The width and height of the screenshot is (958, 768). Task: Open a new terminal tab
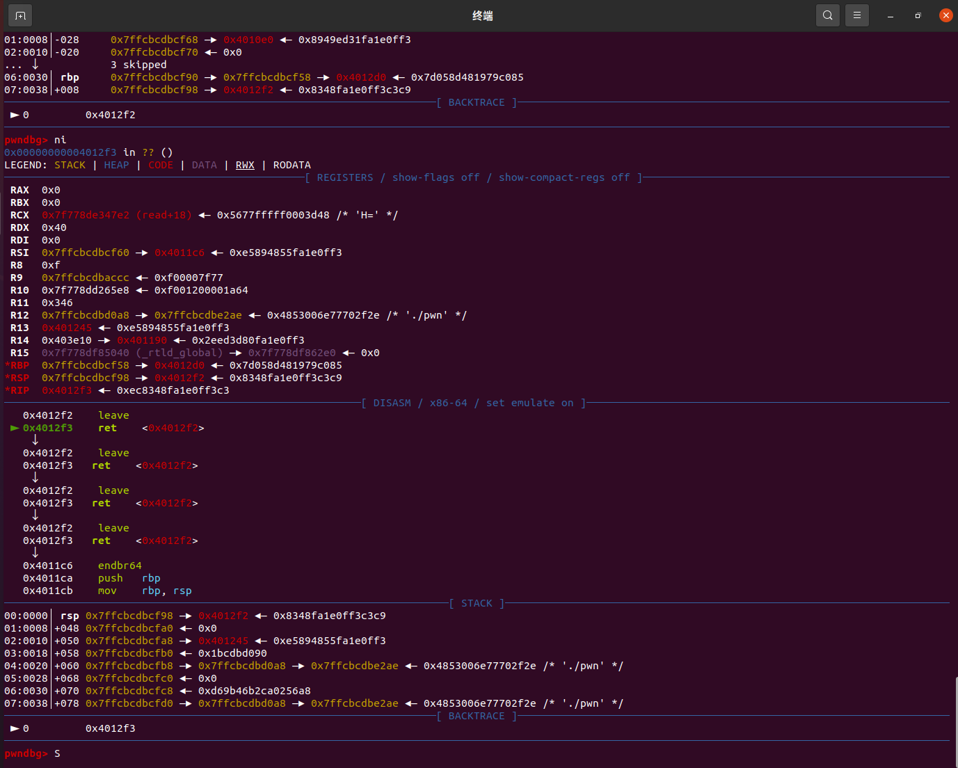(20, 15)
